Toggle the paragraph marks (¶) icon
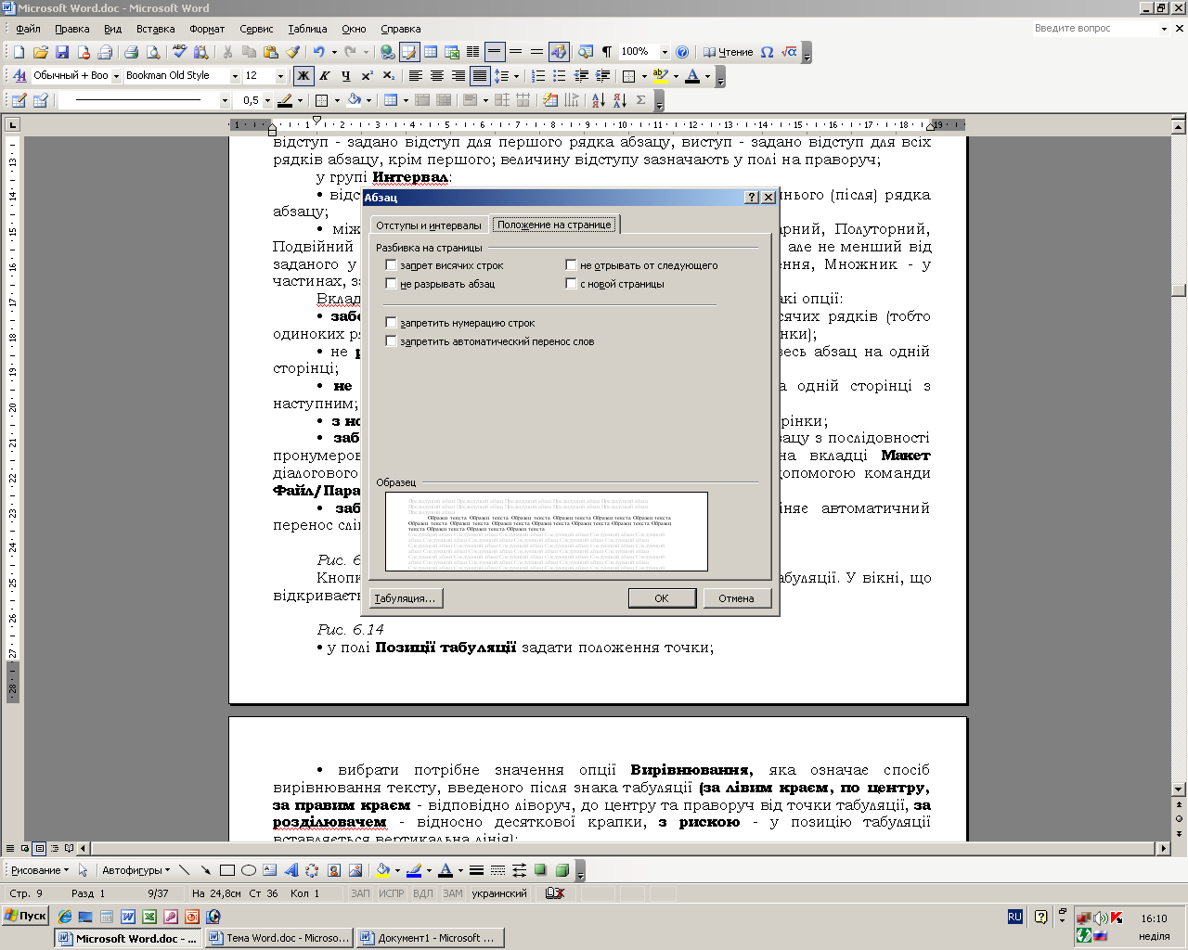This screenshot has height=950, width=1188. tap(607, 53)
